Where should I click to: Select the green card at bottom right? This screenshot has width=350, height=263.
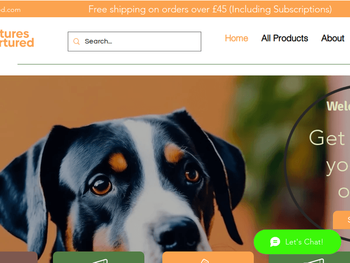(x=309, y=258)
